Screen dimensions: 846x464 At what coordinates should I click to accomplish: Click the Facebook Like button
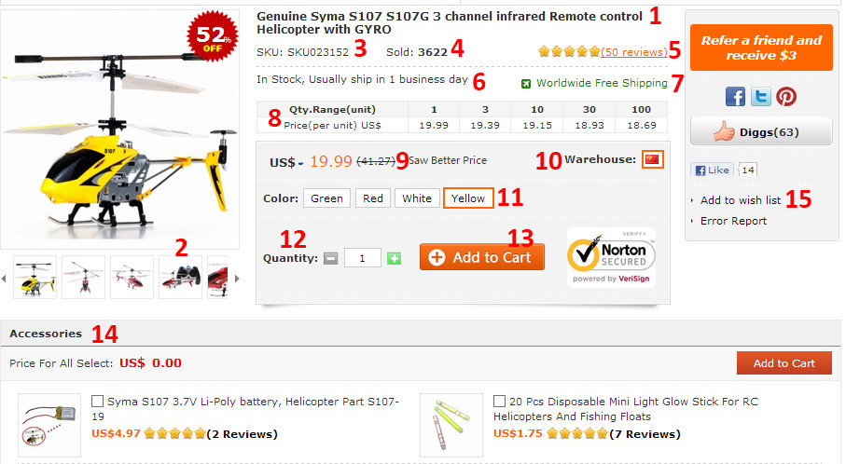[x=713, y=171]
